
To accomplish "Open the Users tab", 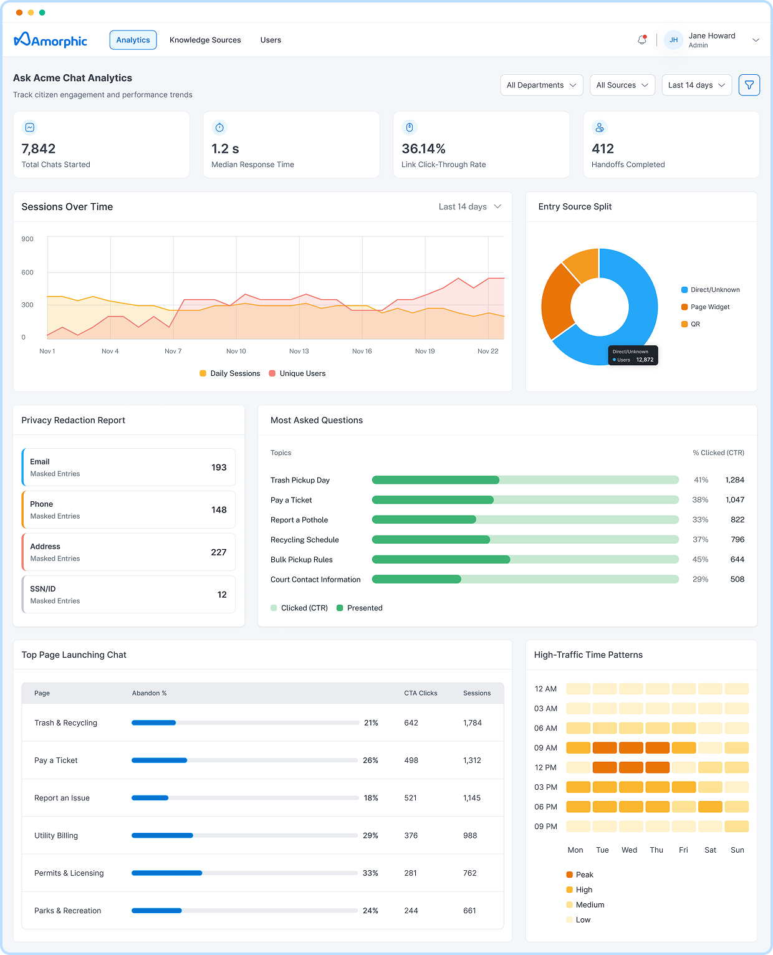I will [x=271, y=40].
